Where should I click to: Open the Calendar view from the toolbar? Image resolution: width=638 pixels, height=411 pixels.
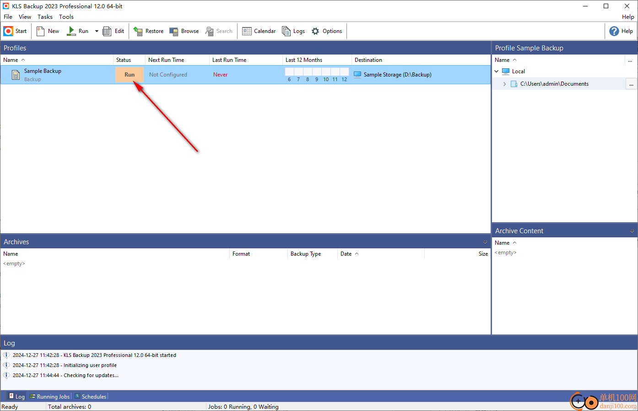click(x=259, y=31)
